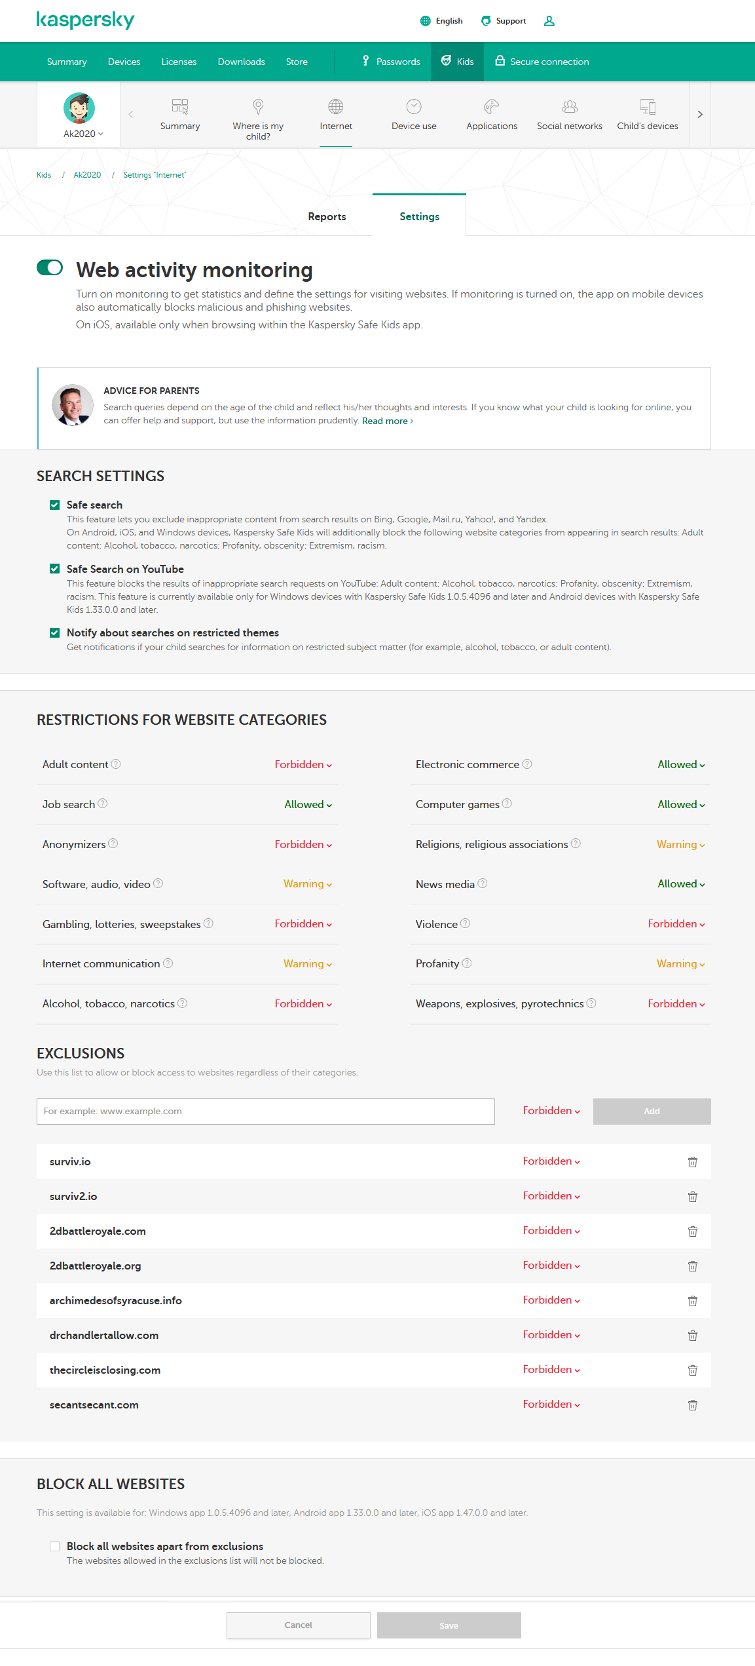The height and width of the screenshot is (1666, 755).
Task: Delete the 2dbattleroyale.com exclusion
Action: click(x=693, y=1231)
